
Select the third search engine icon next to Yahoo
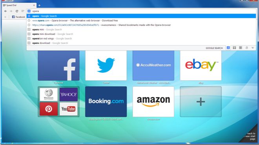tap(241, 48)
